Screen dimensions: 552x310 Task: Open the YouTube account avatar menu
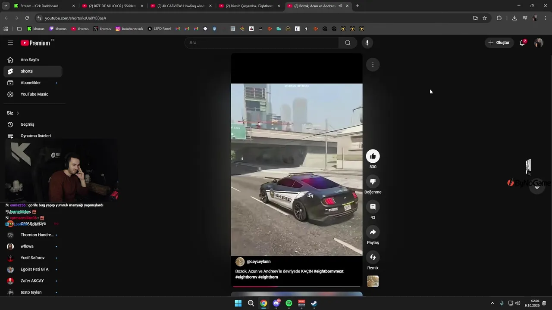539,43
